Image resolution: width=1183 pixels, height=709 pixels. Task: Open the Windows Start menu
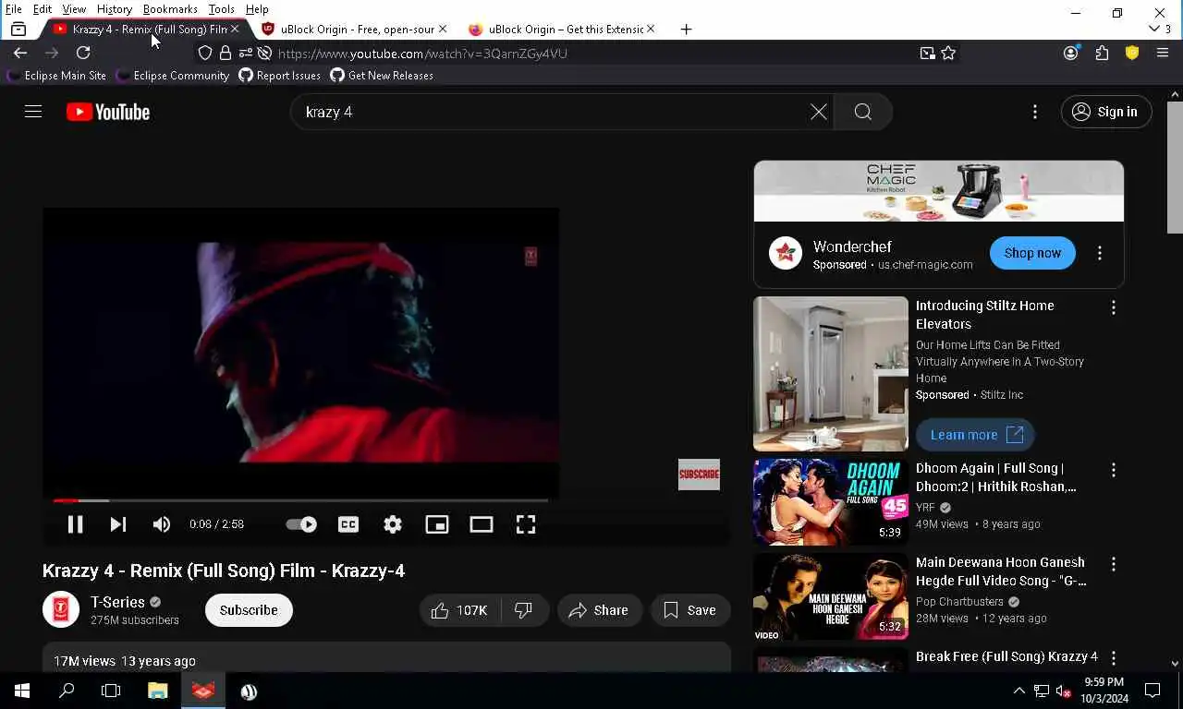pos(22,691)
